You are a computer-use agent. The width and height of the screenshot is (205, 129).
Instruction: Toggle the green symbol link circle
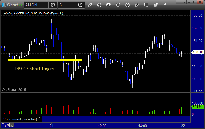[20, 5]
